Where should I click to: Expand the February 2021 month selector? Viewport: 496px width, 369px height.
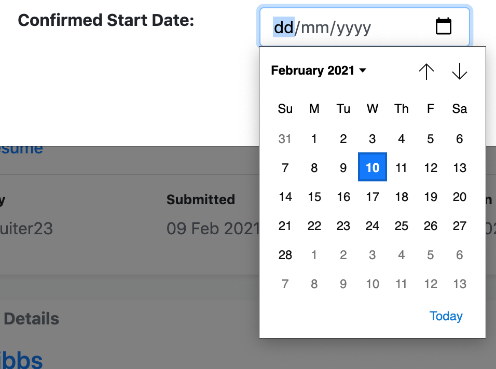319,70
